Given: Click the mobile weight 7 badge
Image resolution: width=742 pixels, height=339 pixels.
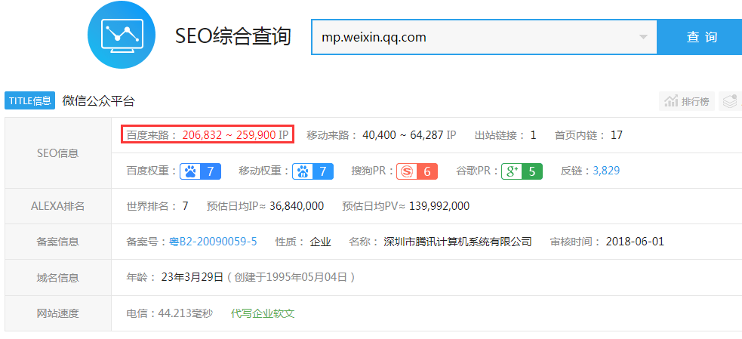Looking at the screenshot, I should 313,171.
